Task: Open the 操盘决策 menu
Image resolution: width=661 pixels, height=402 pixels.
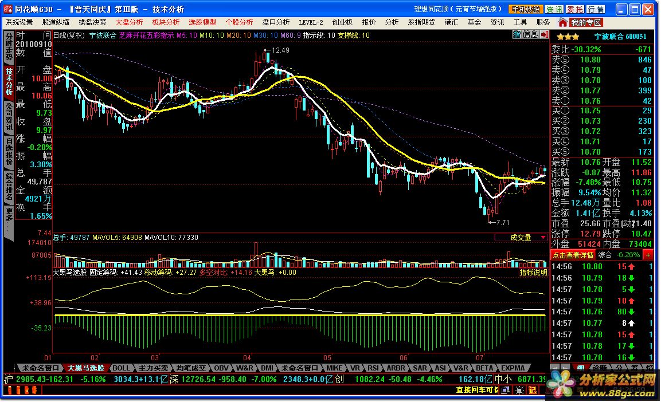Action: click(x=92, y=22)
